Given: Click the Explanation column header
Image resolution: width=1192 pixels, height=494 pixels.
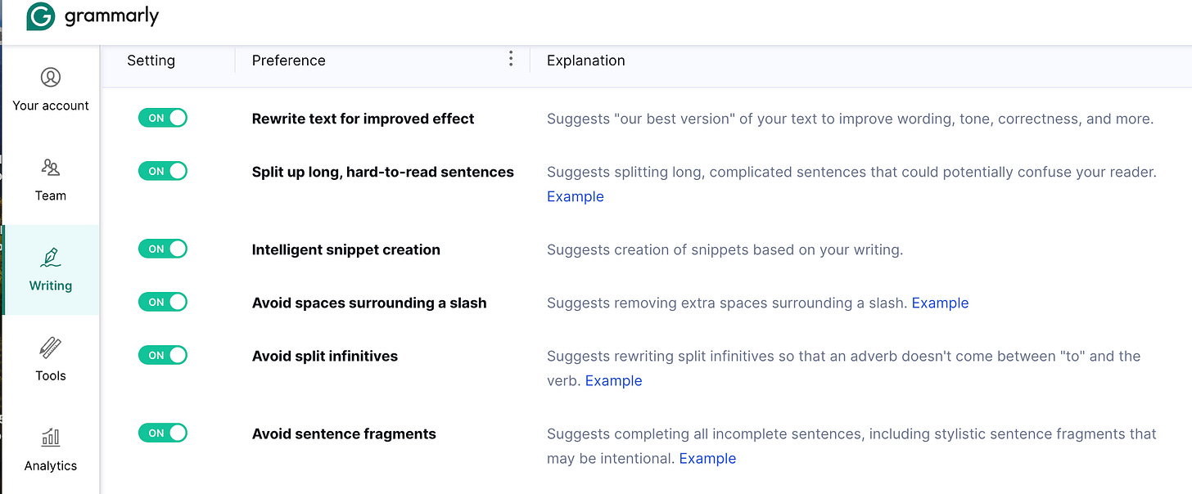Looking at the screenshot, I should pyautogui.click(x=586, y=61).
